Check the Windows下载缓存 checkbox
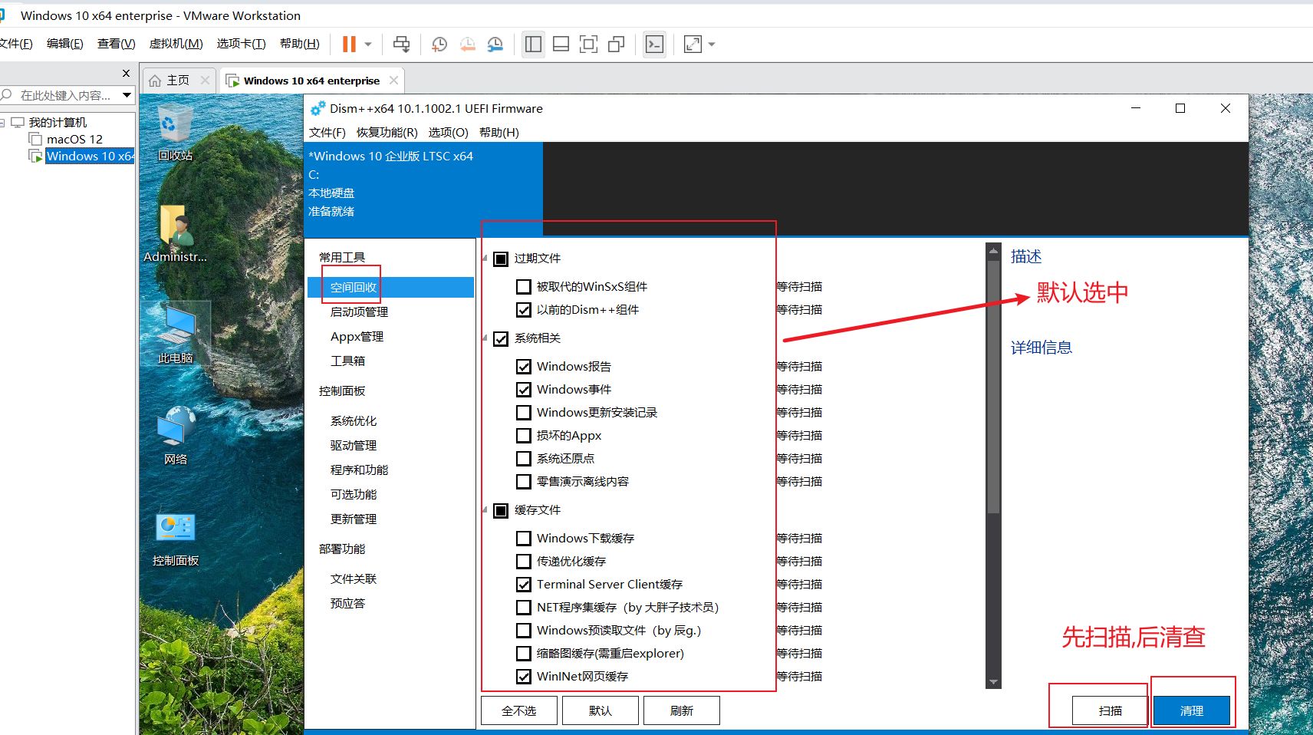 pyautogui.click(x=524, y=539)
